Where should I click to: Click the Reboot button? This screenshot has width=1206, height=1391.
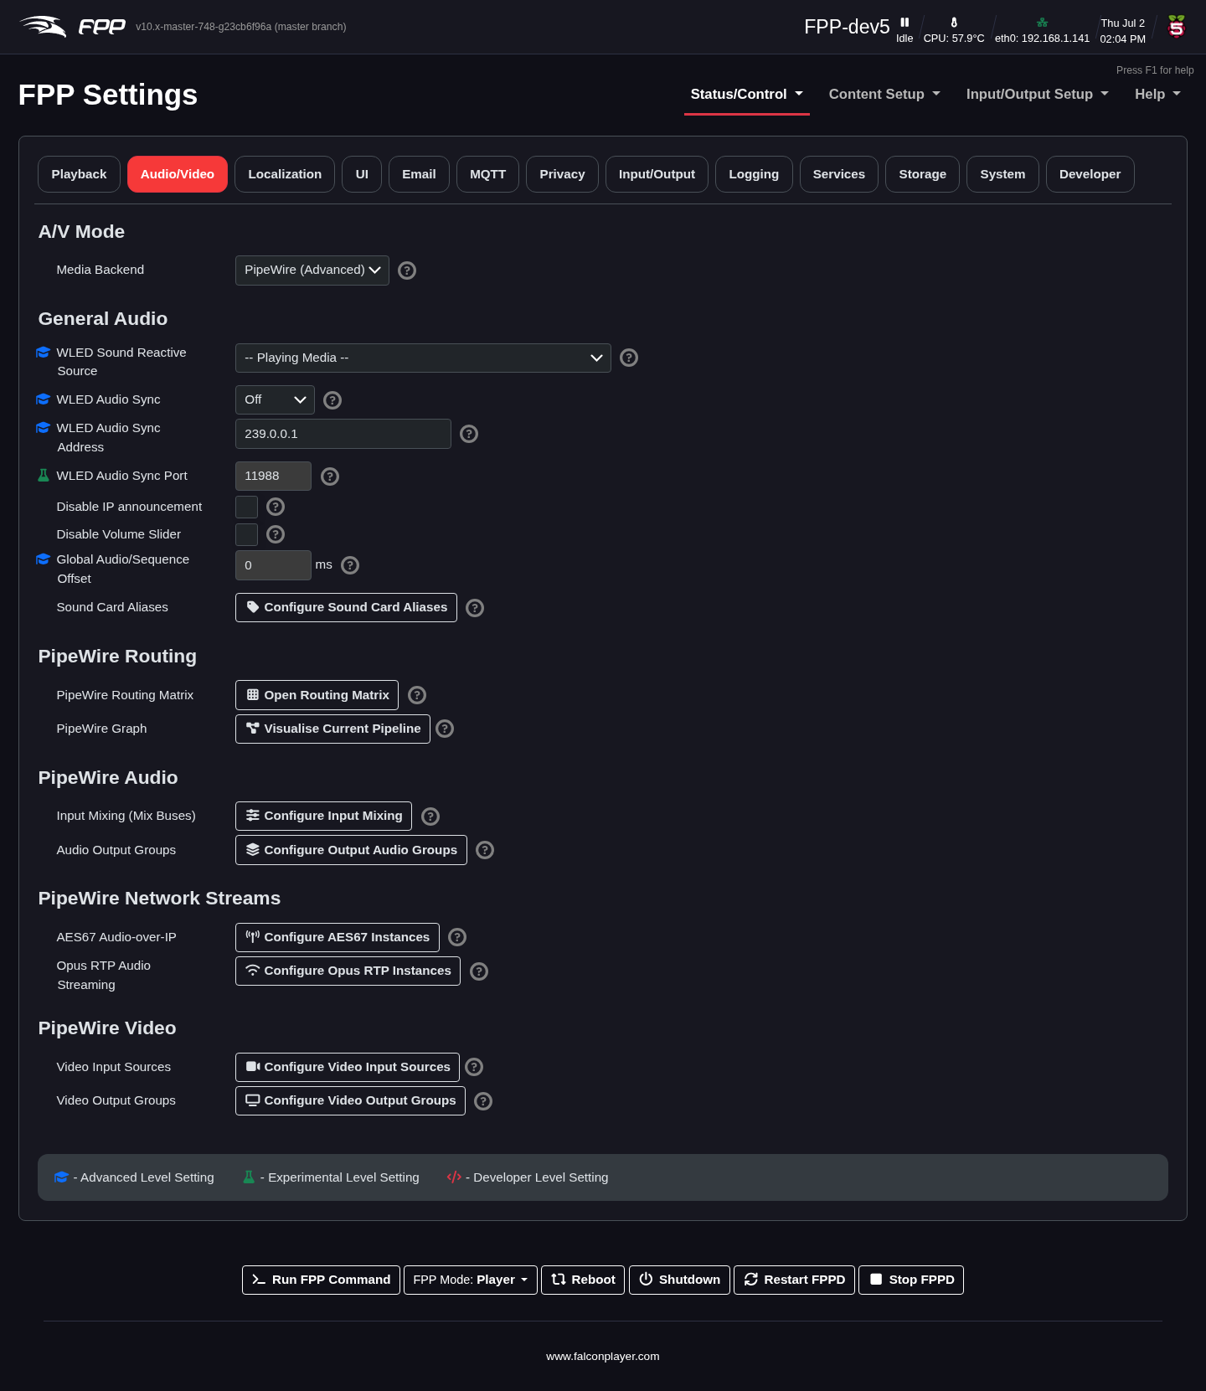click(x=583, y=1280)
